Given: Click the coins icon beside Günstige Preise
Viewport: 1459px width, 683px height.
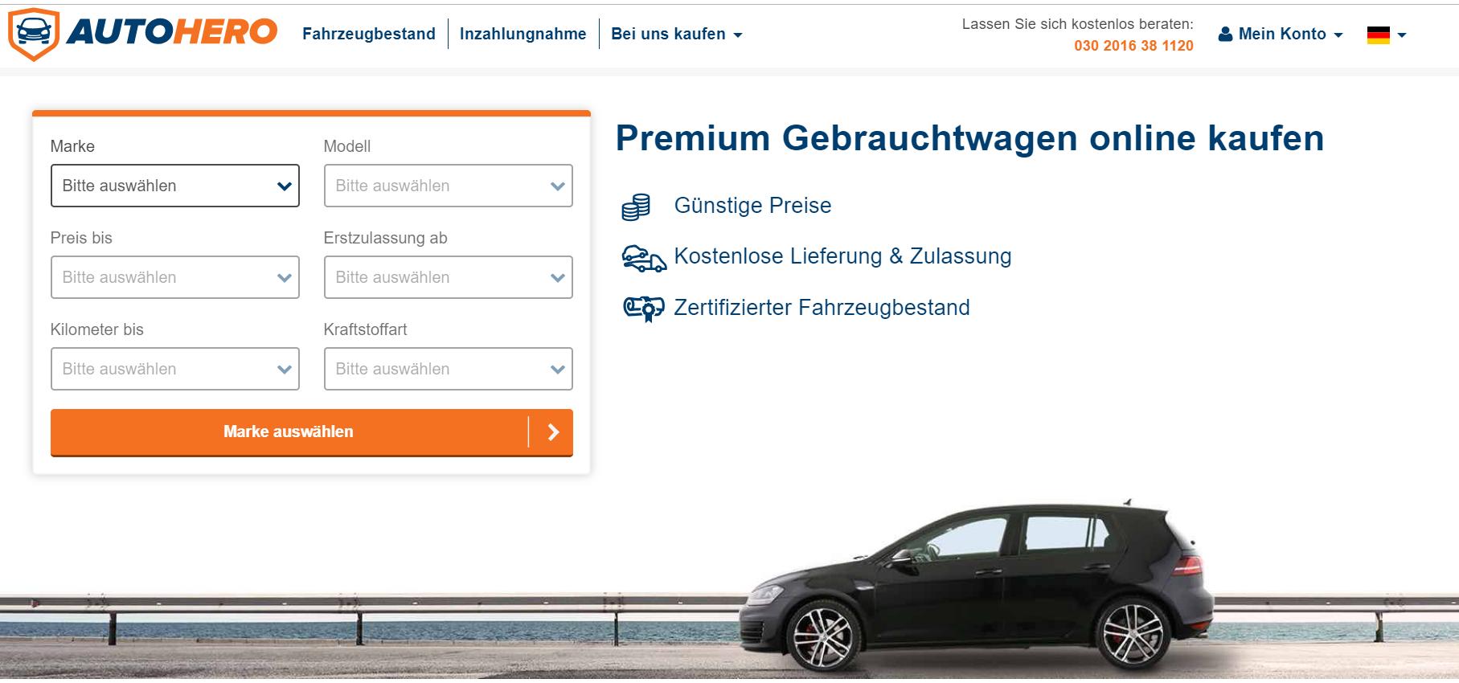Looking at the screenshot, I should [x=636, y=207].
